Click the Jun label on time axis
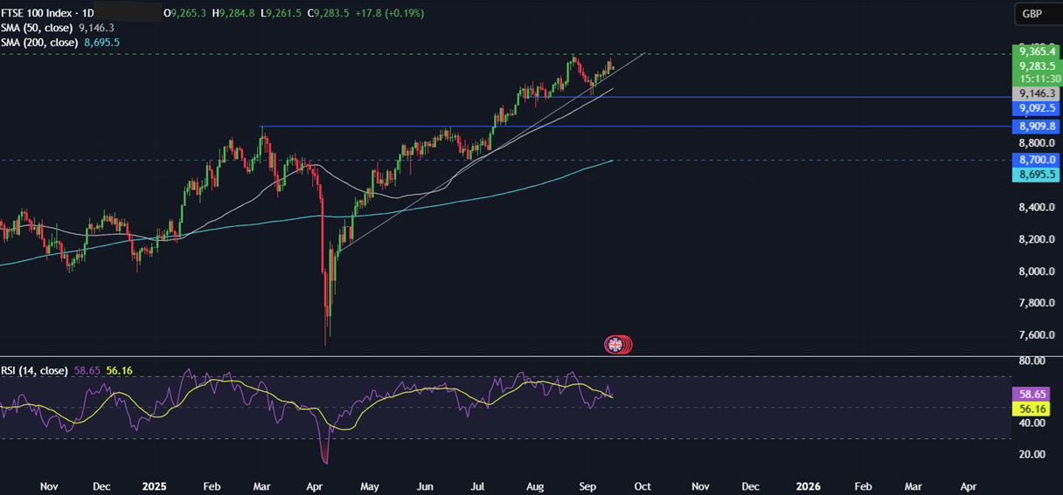 425,485
